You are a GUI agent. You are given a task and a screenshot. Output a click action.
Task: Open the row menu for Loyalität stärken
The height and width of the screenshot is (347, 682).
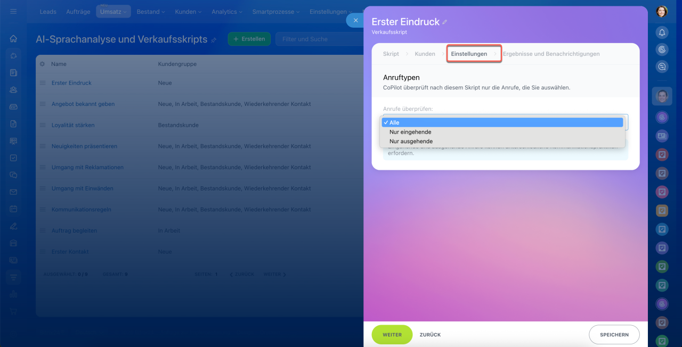pyautogui.click(x=43, y=126)
